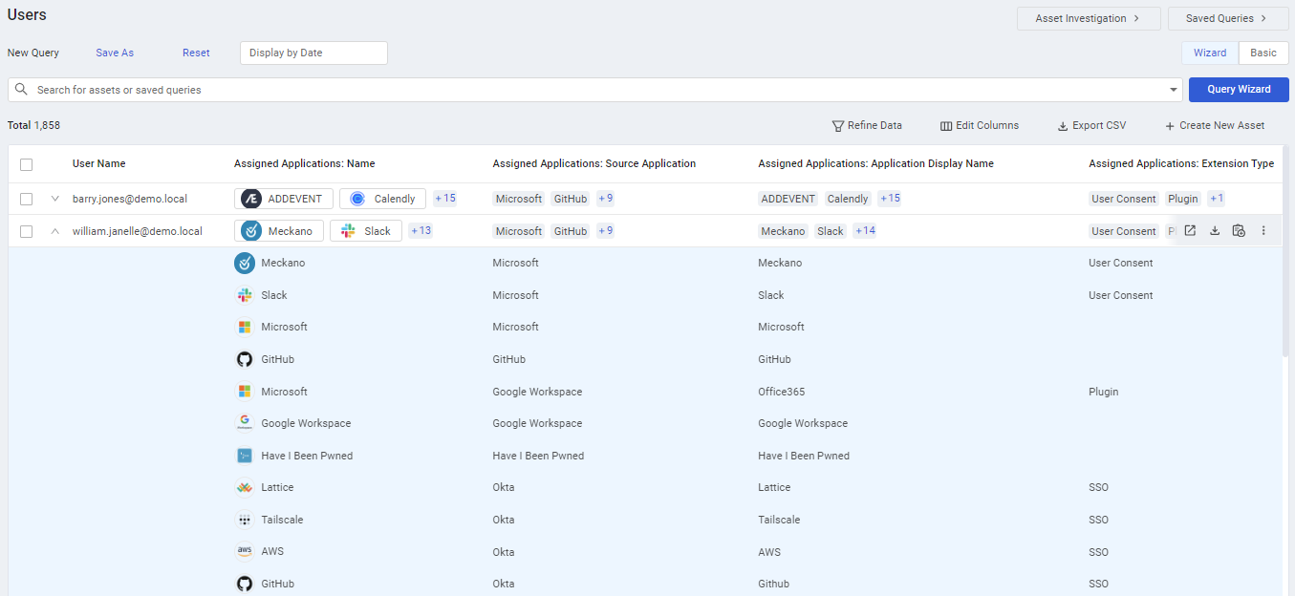
Task: Click Microsoft icon in row with Microsoft source
Action: (245, 327)
